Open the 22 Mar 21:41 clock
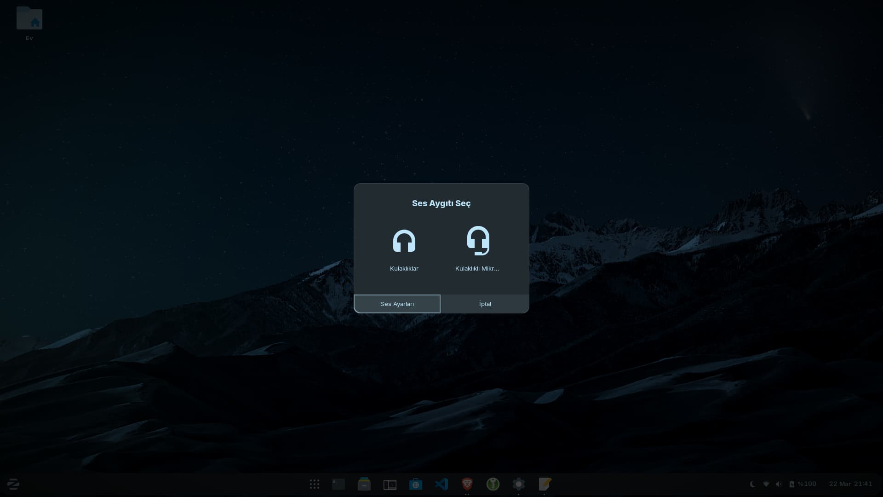 point(850,484)
